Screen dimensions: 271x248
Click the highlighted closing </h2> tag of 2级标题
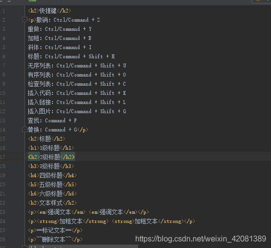67,157
